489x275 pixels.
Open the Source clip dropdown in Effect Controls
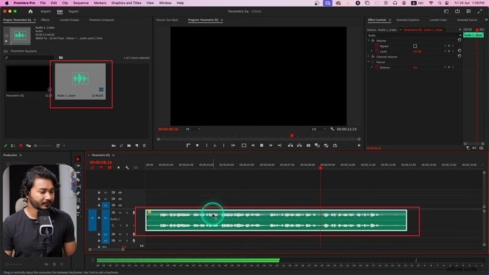400,30
